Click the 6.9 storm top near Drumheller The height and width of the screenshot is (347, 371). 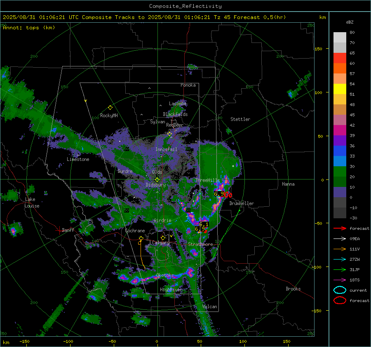pyautogui.click(x=219, y=194)
